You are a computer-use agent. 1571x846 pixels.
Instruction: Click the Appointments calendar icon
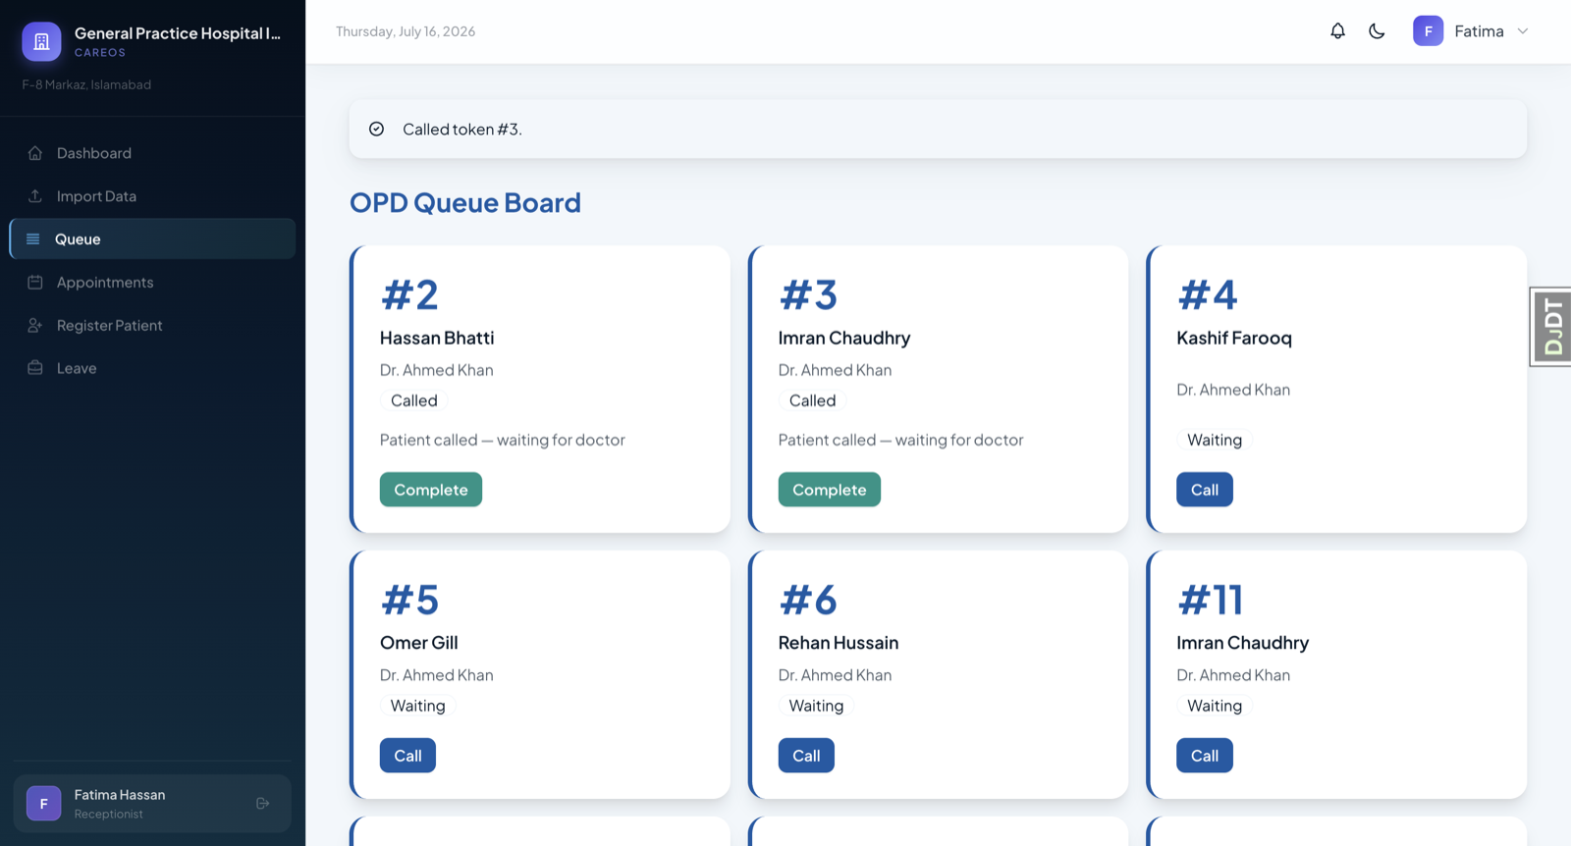(35, 283)
